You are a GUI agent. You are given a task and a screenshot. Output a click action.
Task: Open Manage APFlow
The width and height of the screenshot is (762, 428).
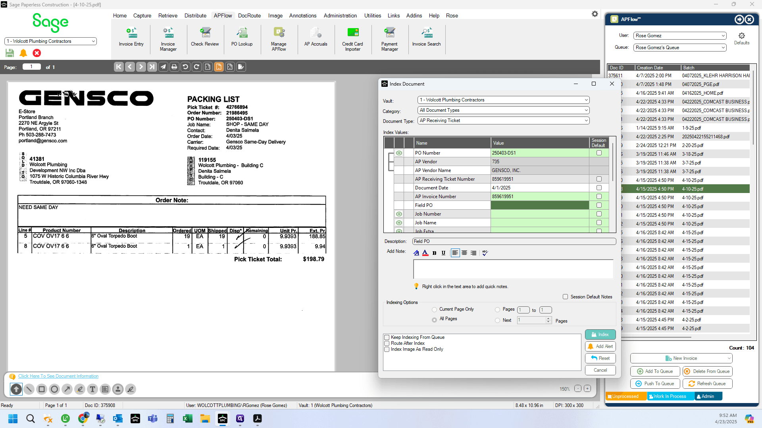tap(279, 39)
